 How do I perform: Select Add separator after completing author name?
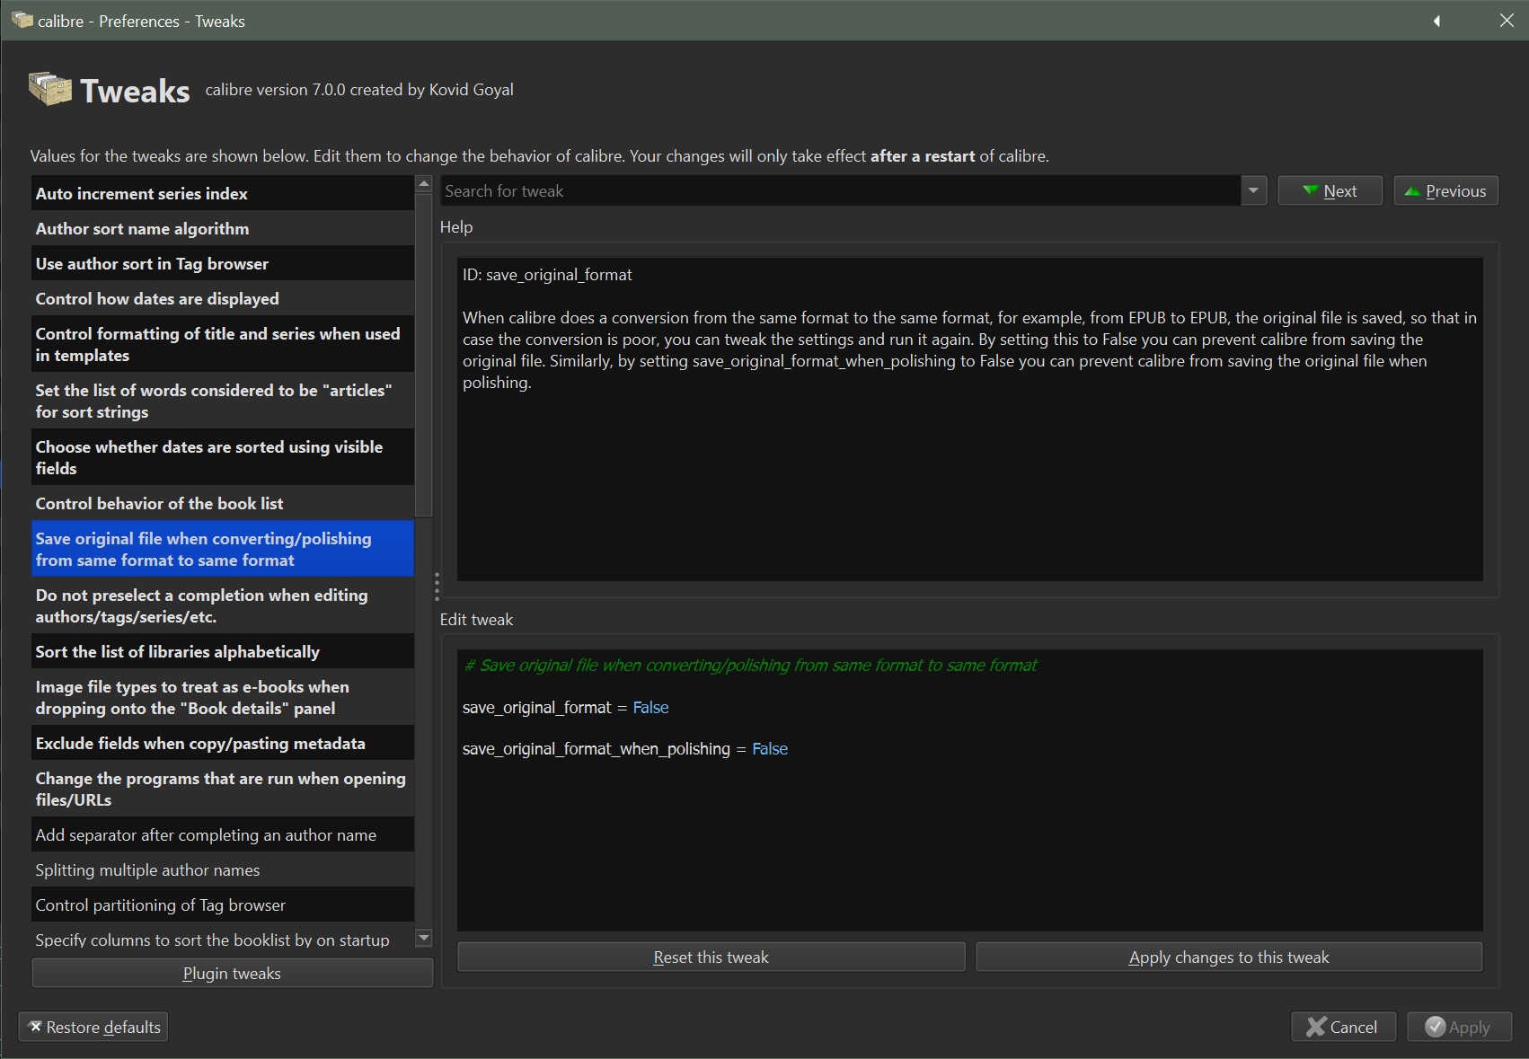223,834
